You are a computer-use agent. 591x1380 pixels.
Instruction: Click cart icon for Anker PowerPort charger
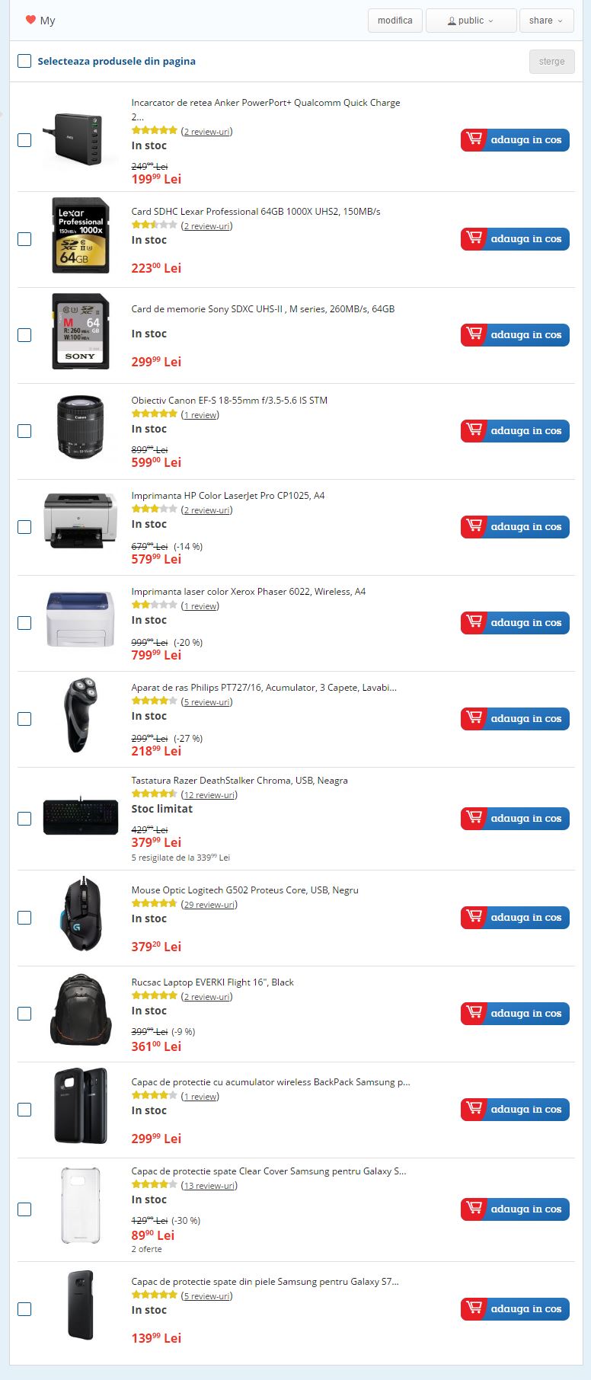pyautogui.click(x=474, y=140)
